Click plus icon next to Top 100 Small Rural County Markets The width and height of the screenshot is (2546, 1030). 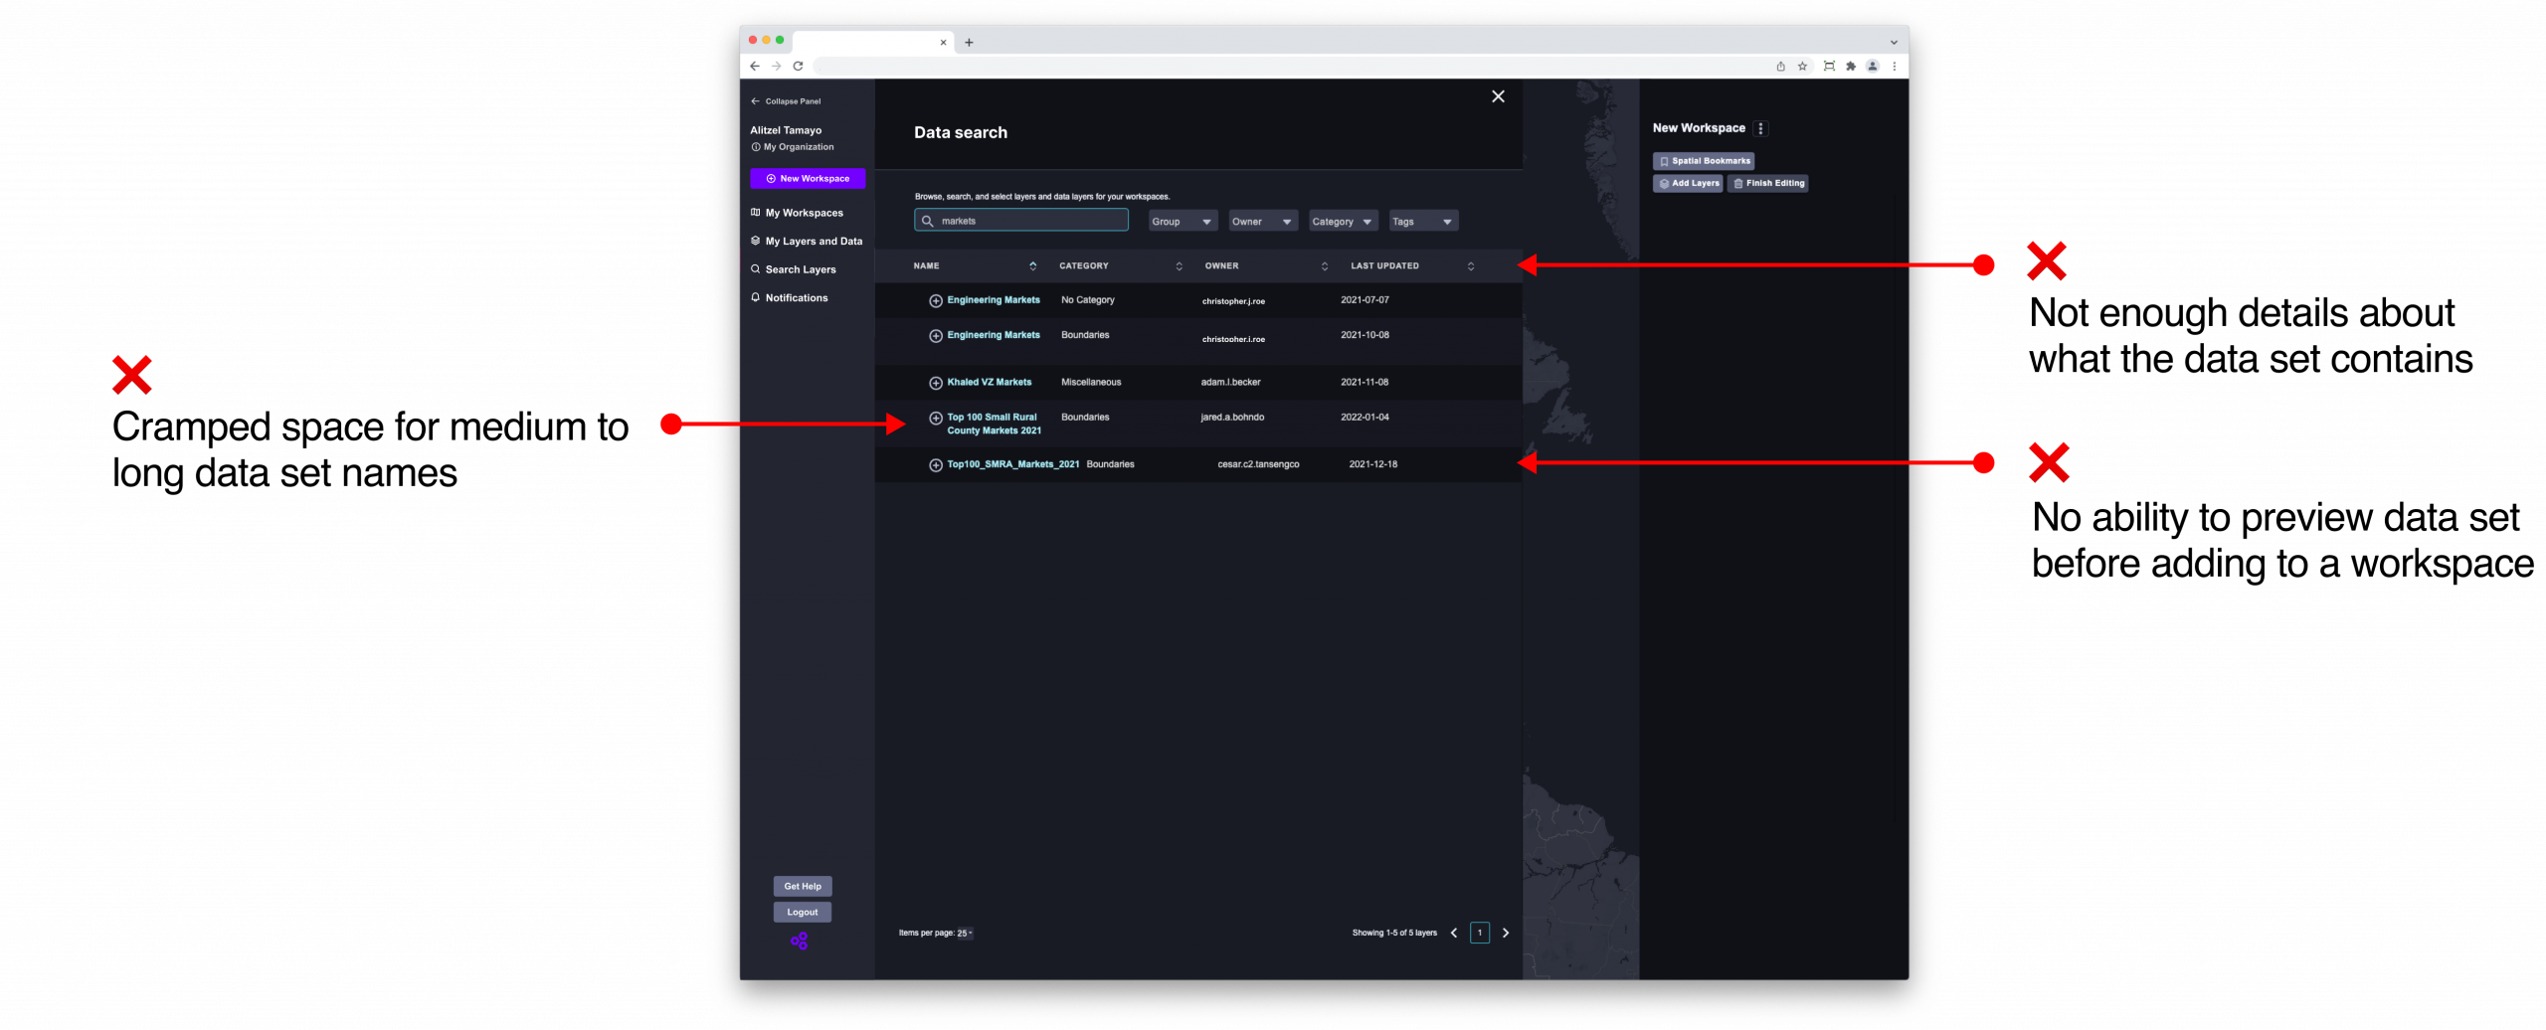coord(935,419)
